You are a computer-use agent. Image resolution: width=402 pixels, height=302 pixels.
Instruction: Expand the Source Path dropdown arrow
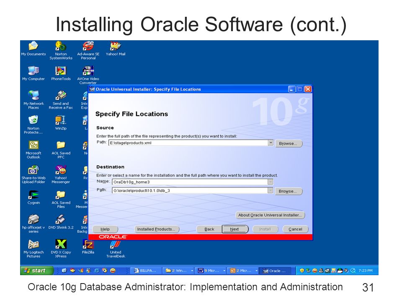(271, 143)
